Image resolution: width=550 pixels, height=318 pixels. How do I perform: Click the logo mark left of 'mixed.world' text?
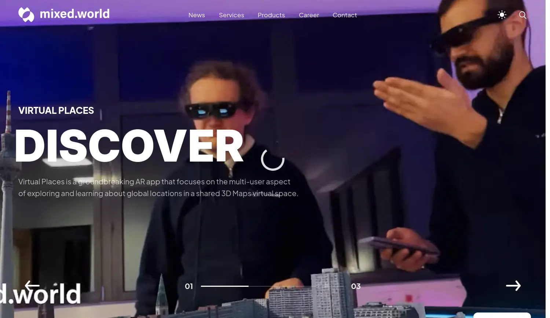[x=26, y=14]
